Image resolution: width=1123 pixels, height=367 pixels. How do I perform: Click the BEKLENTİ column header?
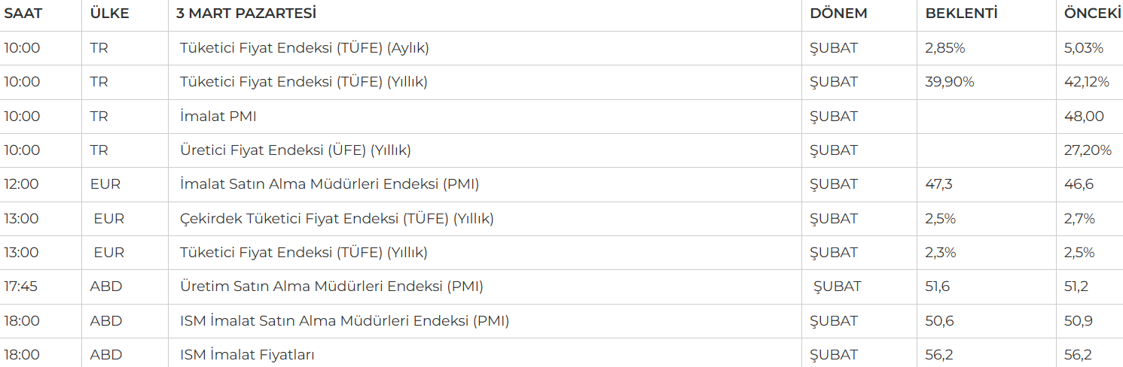point(961,14)
